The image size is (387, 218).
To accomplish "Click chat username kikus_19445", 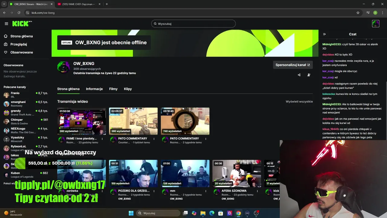I will [330, 129].
